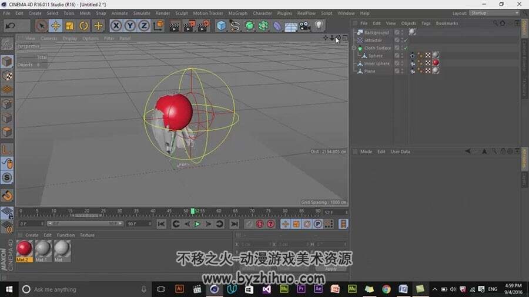Viewport: 529px width, 297px height.
Task: Click Make Editable icon in left palette
Action: click(6, 44)
